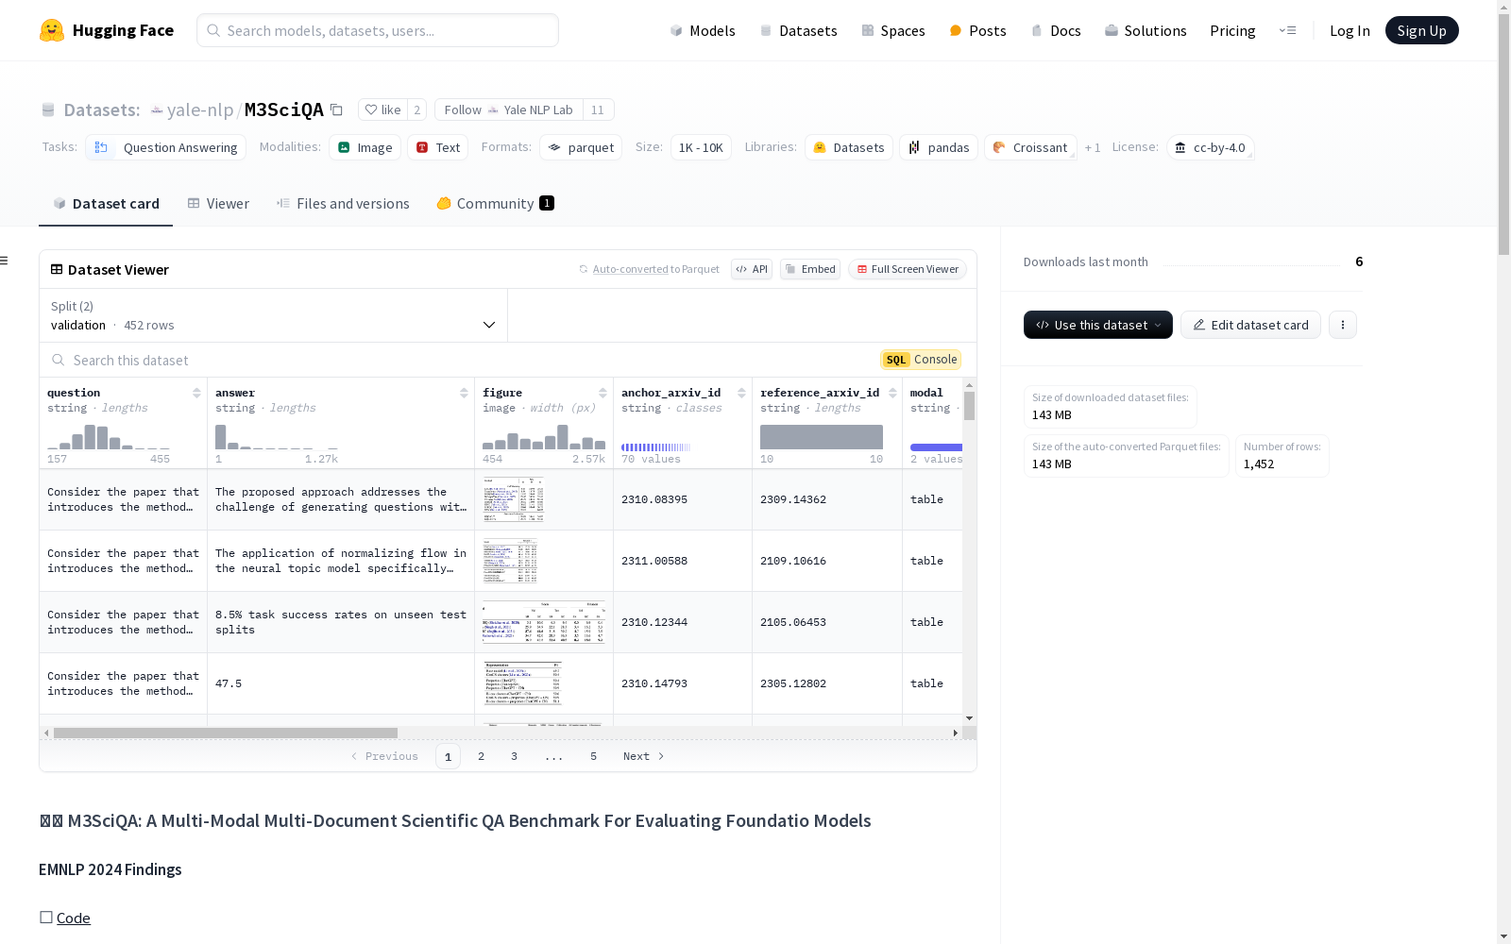The image size is (1511, 944).
Task: Open the Use this dataset dropdown
Action: (1097, 325)
